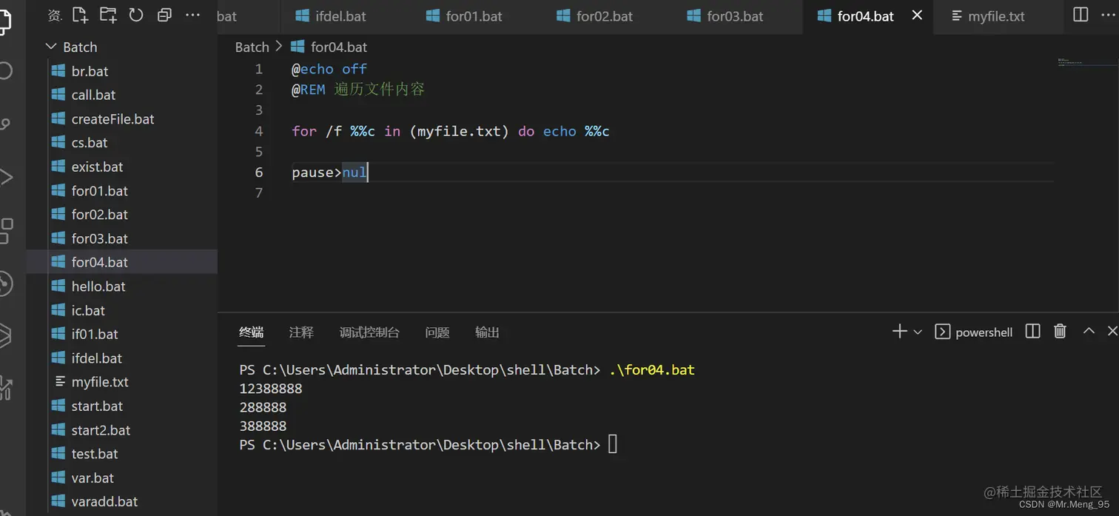Open explorer more actions (three dots) menu
Viewport: 1119px width, 516px height.
tap(192, 15)
